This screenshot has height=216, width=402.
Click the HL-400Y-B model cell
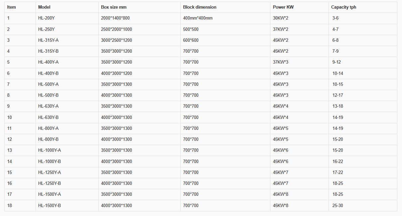click(49, 73)
